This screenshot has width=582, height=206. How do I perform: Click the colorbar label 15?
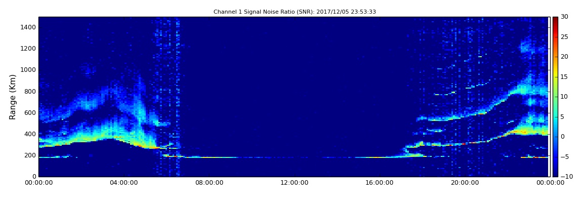coord(565,77)
